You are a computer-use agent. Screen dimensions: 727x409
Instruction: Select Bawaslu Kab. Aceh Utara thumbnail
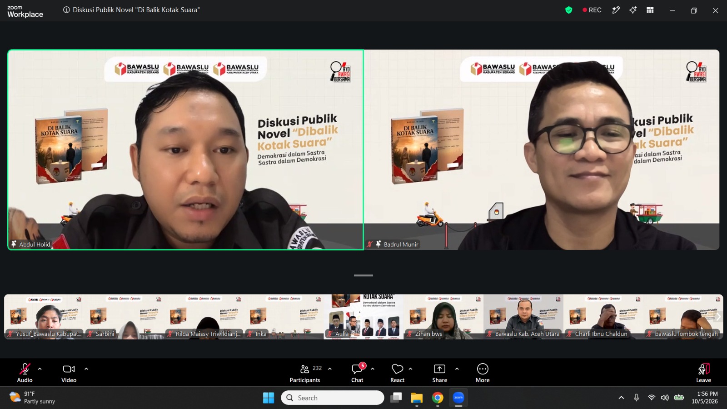coord(524,317)
